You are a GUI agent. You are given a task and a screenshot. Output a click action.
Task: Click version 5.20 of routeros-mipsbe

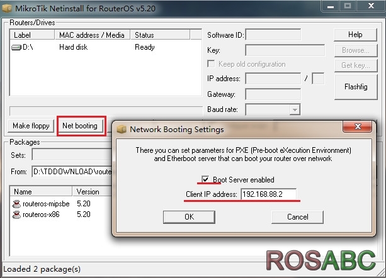(x=84, y=204)
